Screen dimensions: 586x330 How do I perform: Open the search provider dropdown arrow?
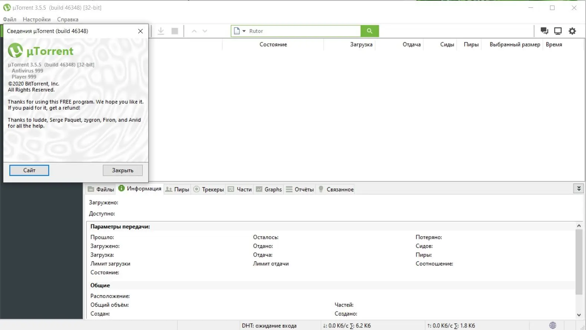coord(244,31)
